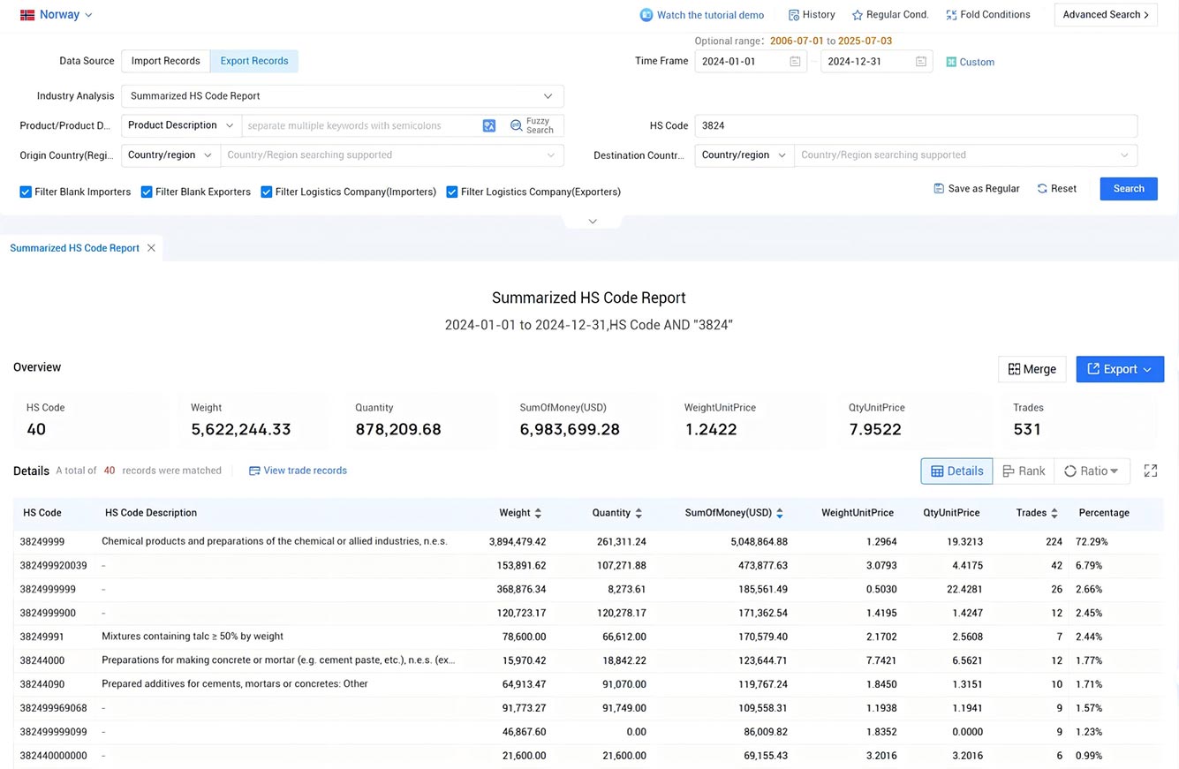The width and height of the screenshot is (1179, 769).
Task: Click the 72.29% percentage cell
Action: click(x=1092, y=541)
